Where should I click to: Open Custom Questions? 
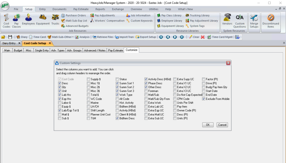[x=240, y=21]
